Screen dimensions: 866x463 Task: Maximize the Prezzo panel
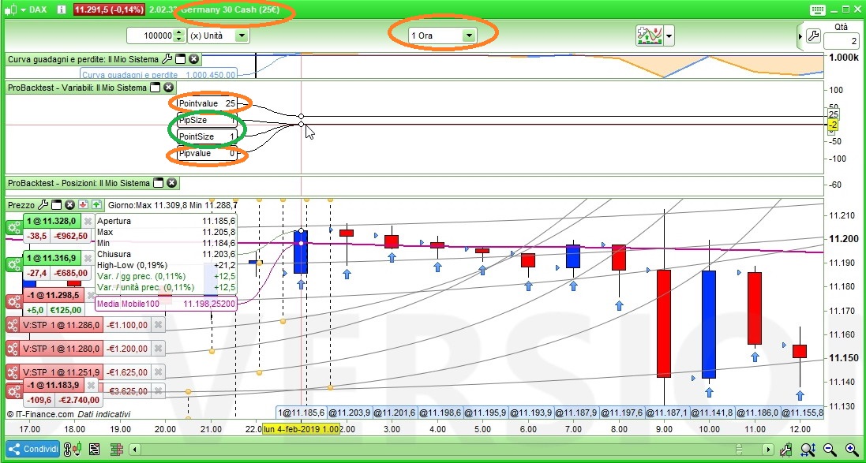click(x=56, y=205)
